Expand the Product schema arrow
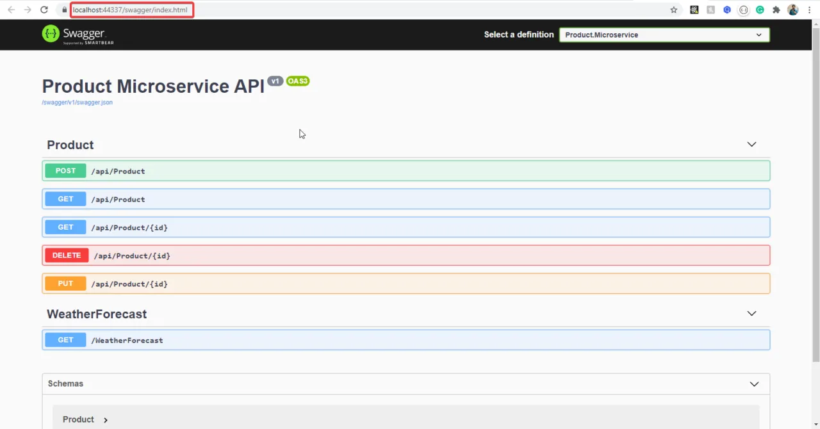 click(106, 420)
